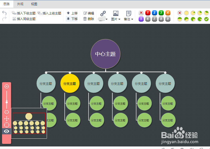Set priority 2 blue badge
Screen dimensions: 210x149
(155, 13)
